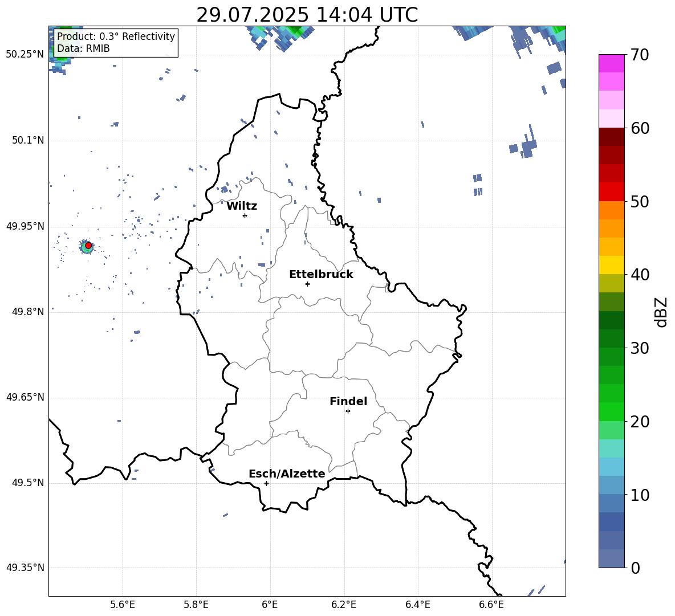The width and height of the screenshot is (675, 616).
Task: Click the 49.8°N latitude label
Action: [27, 312]
